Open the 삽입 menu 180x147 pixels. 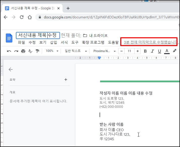point(53,42)
